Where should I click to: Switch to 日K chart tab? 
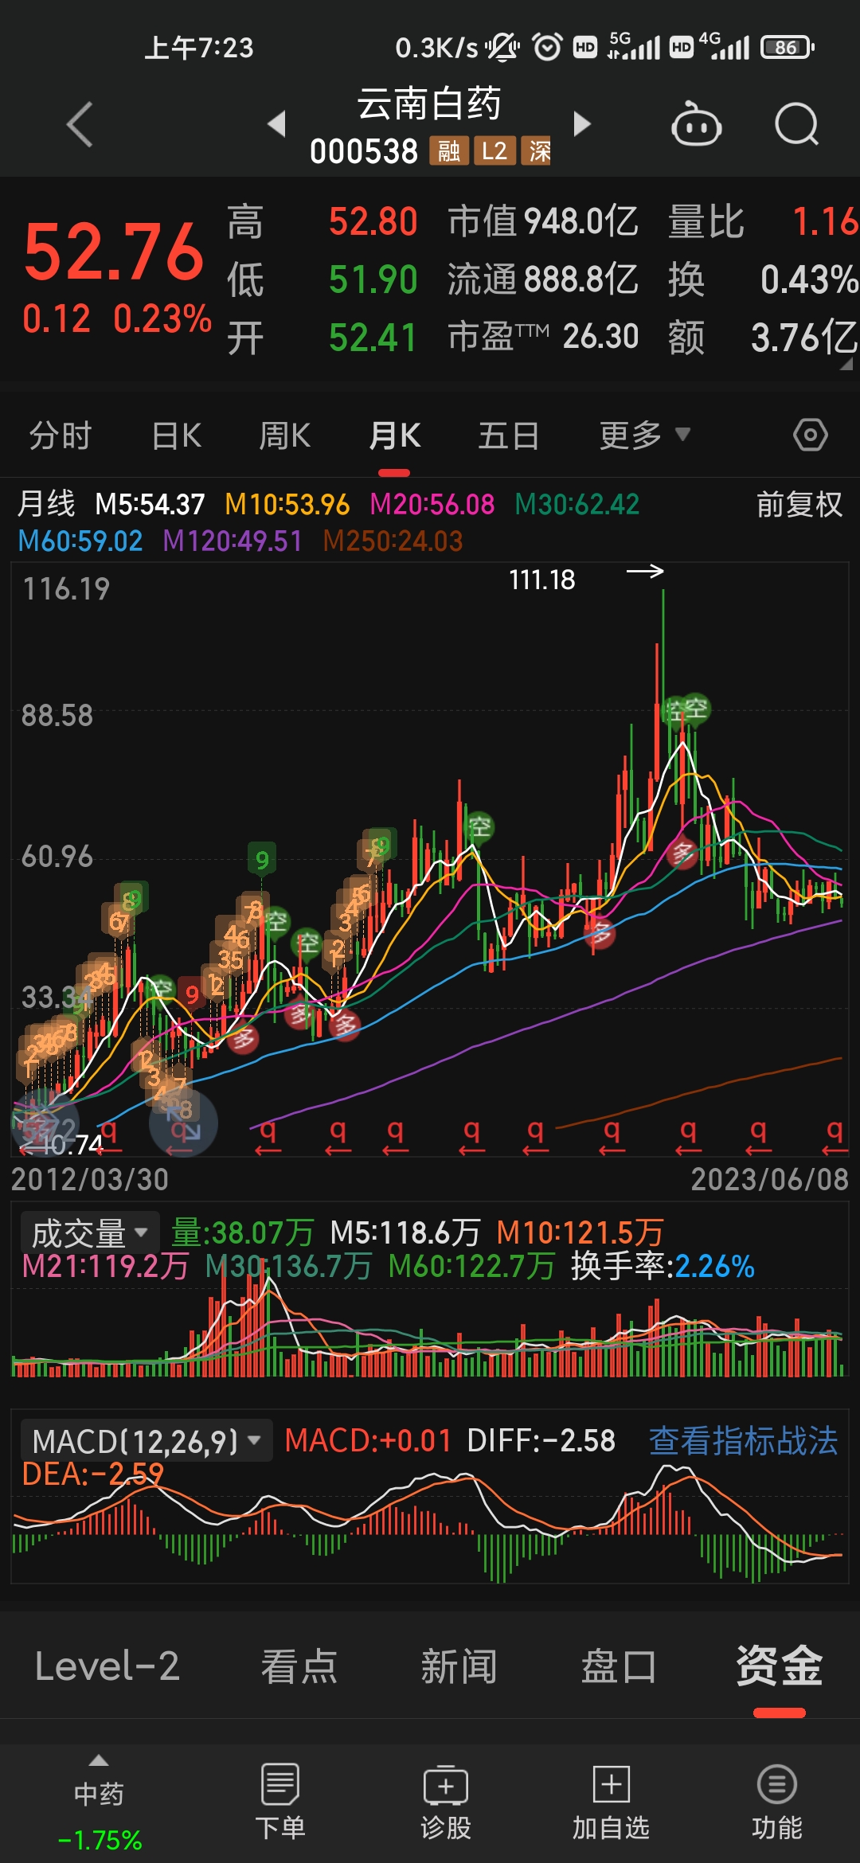coord(177,435)
